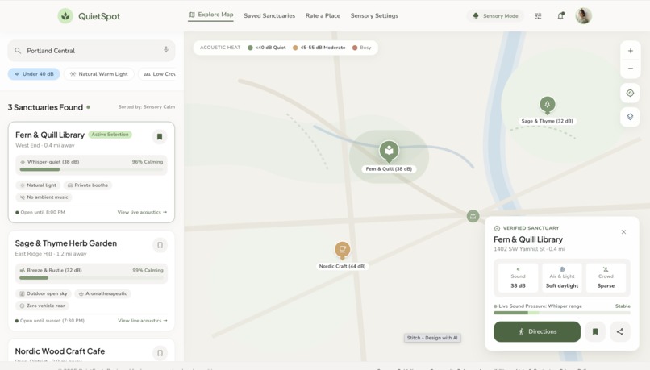Image resolution: width=650 pixels, height=370 pixels.
Task: Open the Sage & Thyme Herb Garden card title
Action: pyautogui.click(x=66, y=243)
